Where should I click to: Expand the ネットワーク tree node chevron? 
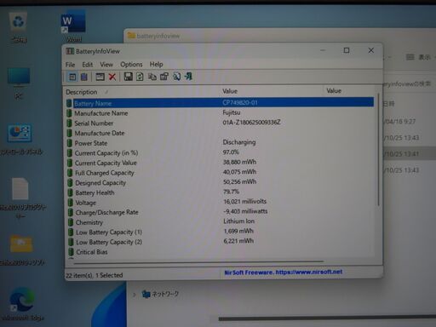pos(135,295)
